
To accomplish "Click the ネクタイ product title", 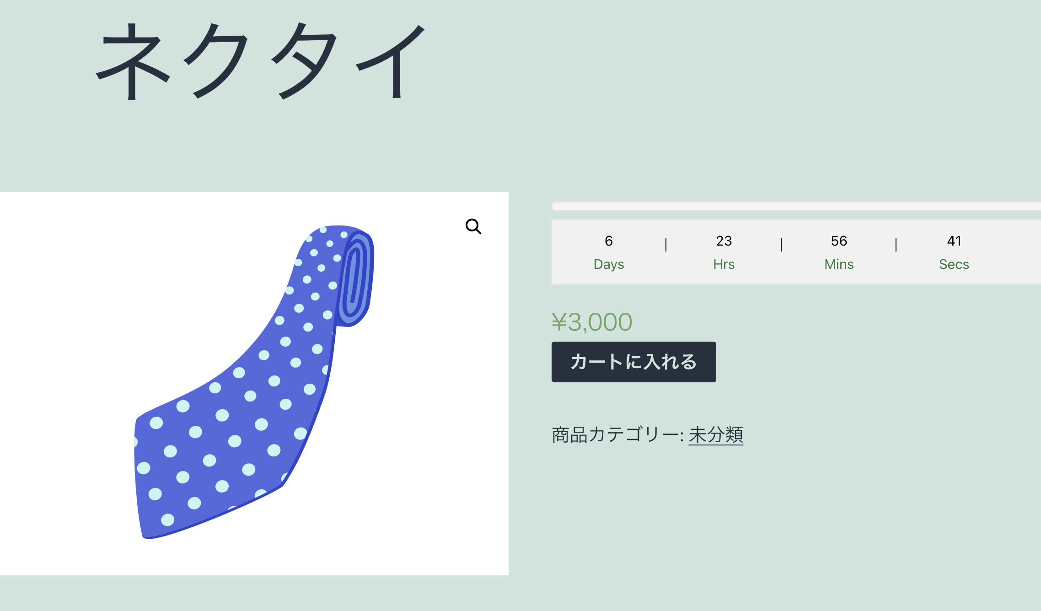I will pyautogui.click(x=260, y=61).
